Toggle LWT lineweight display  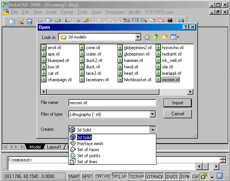pos(196,176)
